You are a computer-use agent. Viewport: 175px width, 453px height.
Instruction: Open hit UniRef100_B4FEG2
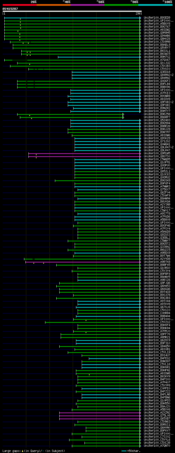[157, 358]
